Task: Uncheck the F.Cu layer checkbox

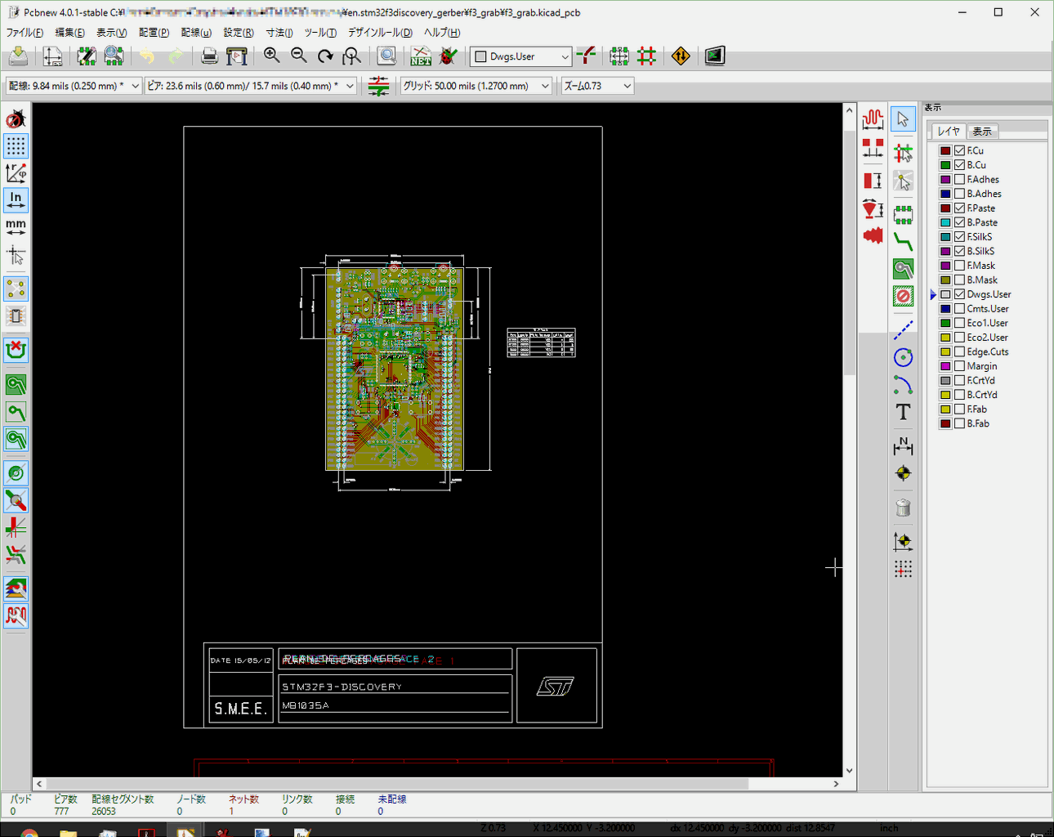Action: (960, 150)
